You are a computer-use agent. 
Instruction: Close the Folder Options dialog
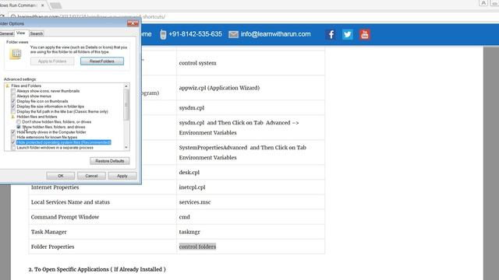click(133, 23)
